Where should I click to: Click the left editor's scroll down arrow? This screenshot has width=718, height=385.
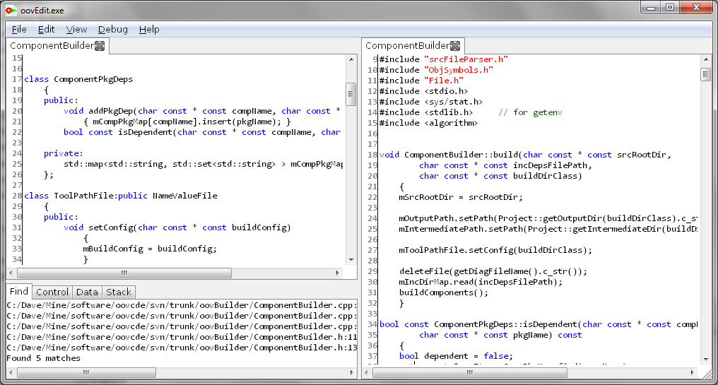tap(351, 260)
